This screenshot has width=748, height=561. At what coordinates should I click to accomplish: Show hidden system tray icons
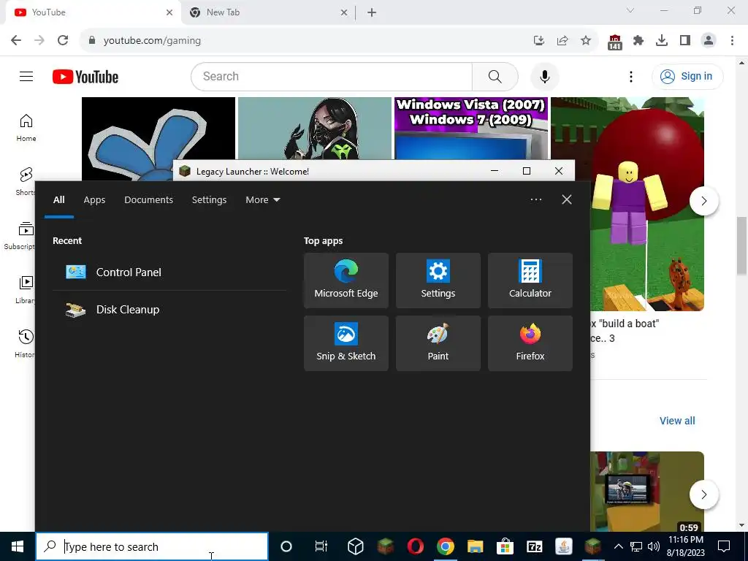click(x=618, y=546)
